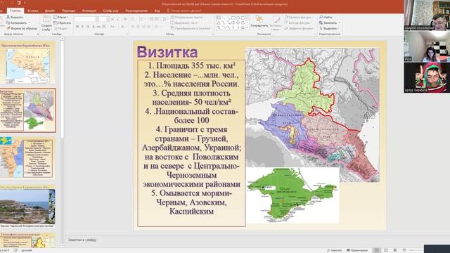Toggle bold formatting in the Шрифт group
The image size is (450, 253).
(77, 27)
